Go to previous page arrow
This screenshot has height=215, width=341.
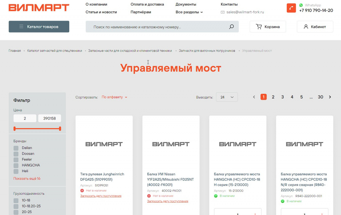tap(254, 97)
